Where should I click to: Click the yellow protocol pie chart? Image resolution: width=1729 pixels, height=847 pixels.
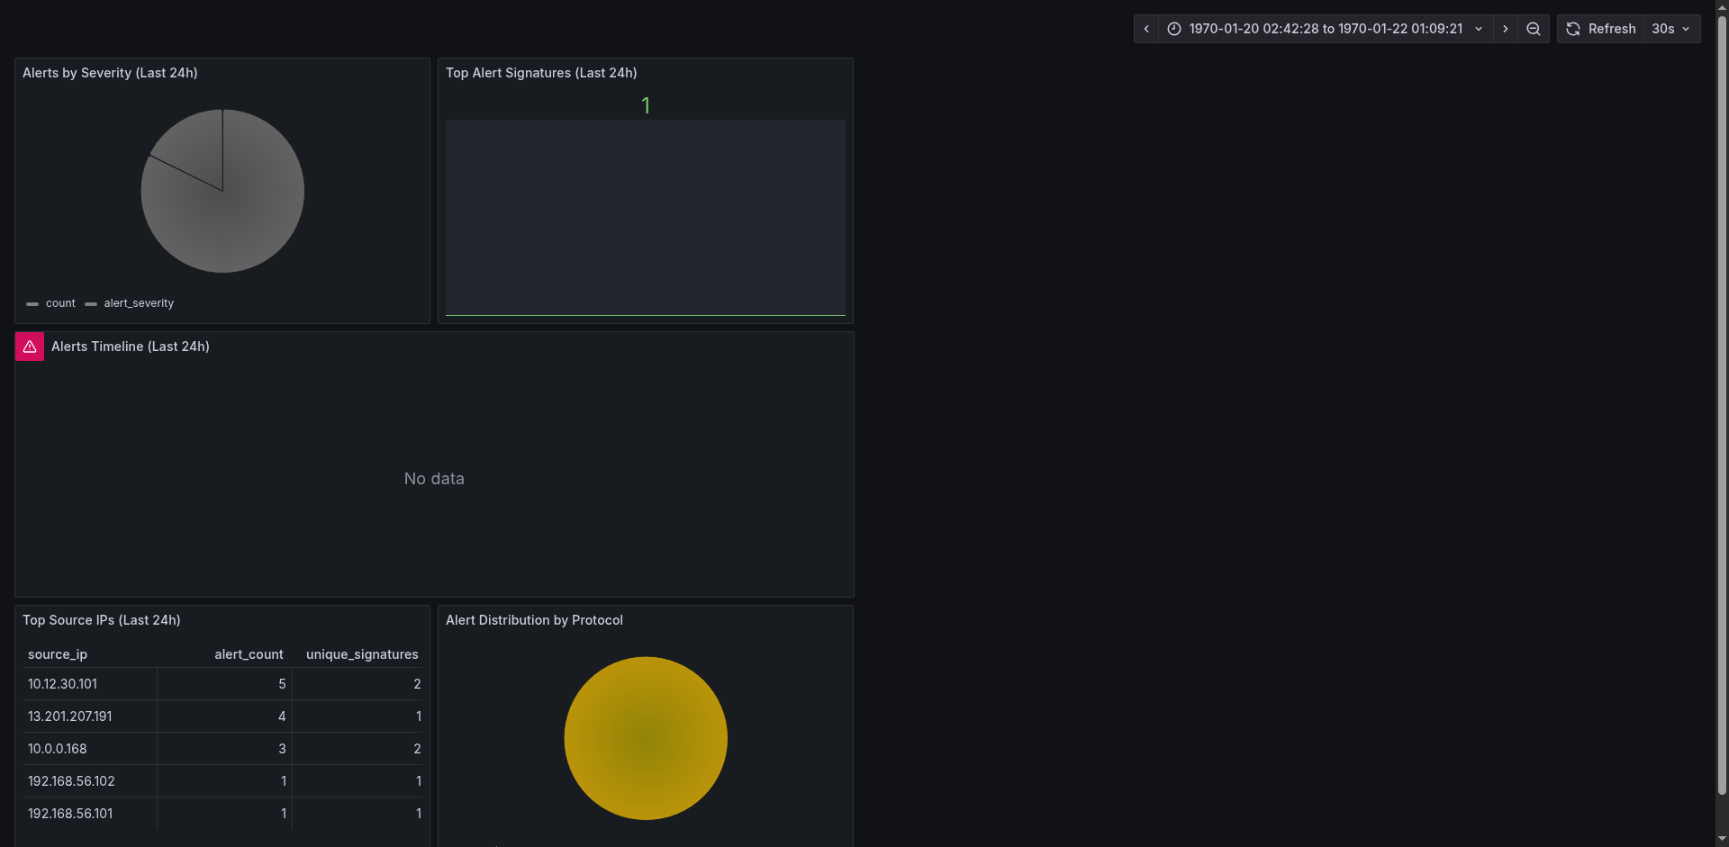tap(646, 738)
